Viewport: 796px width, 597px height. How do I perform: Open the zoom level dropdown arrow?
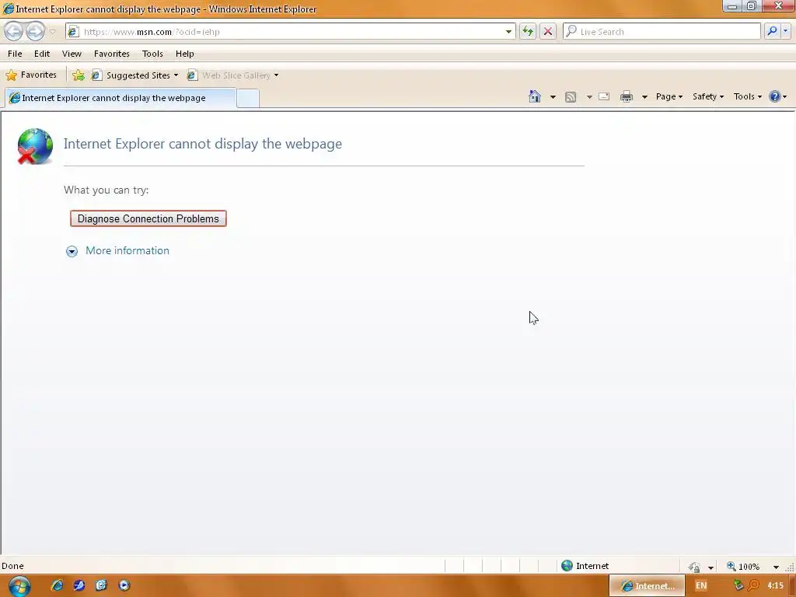[x=776, y=567]
